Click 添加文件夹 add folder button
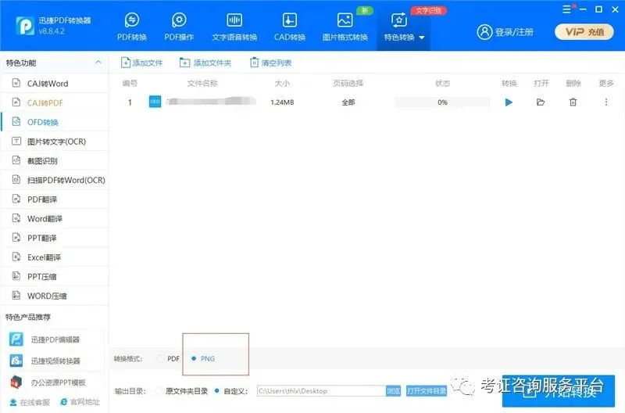The height and width of the screenshot is (413, 625). 205,63
